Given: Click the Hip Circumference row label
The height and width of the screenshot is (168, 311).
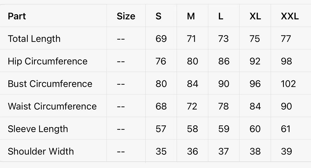Looking at the screenshot, I should [48, 61].
